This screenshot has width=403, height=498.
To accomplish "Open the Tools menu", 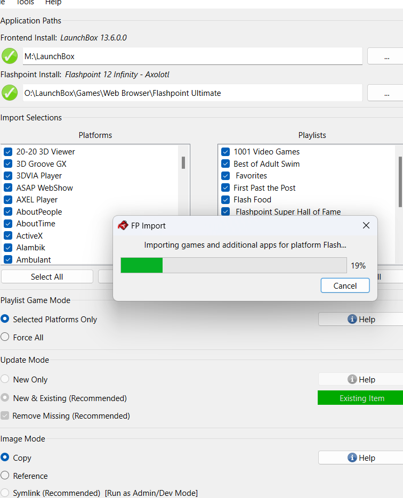I will click(25, 3).
